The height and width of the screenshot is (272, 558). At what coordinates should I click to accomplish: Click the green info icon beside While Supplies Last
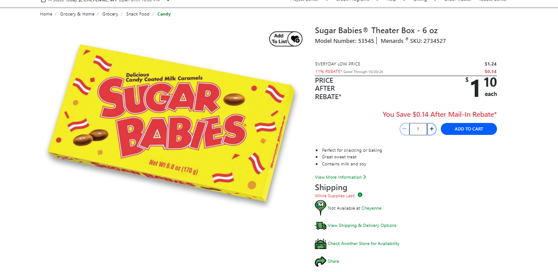point(360,195)
